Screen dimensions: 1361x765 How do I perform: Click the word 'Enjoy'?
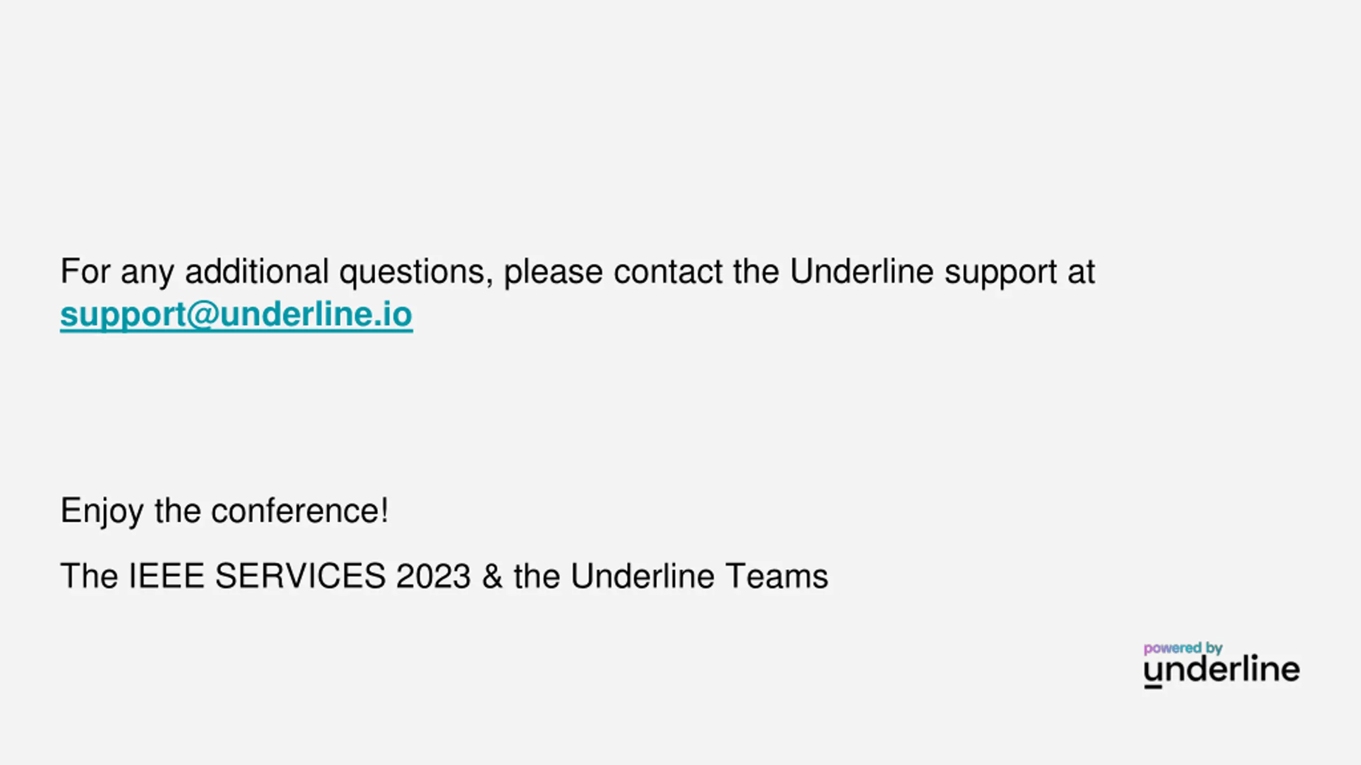coord(102,512)
